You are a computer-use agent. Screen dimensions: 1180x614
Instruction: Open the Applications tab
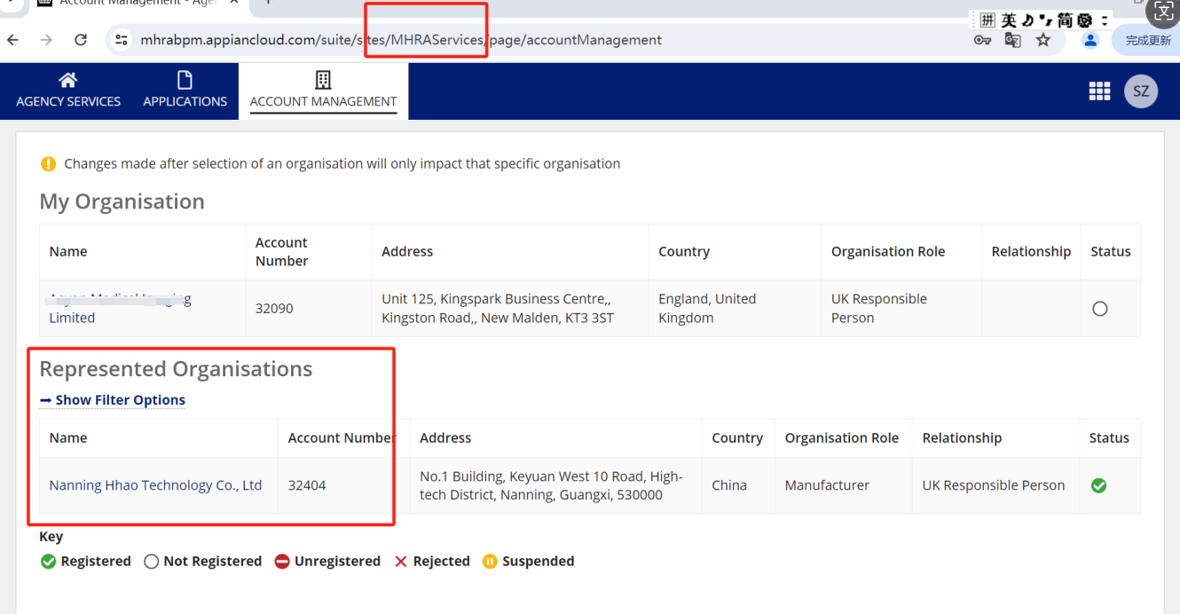click(x=185, y=91)
